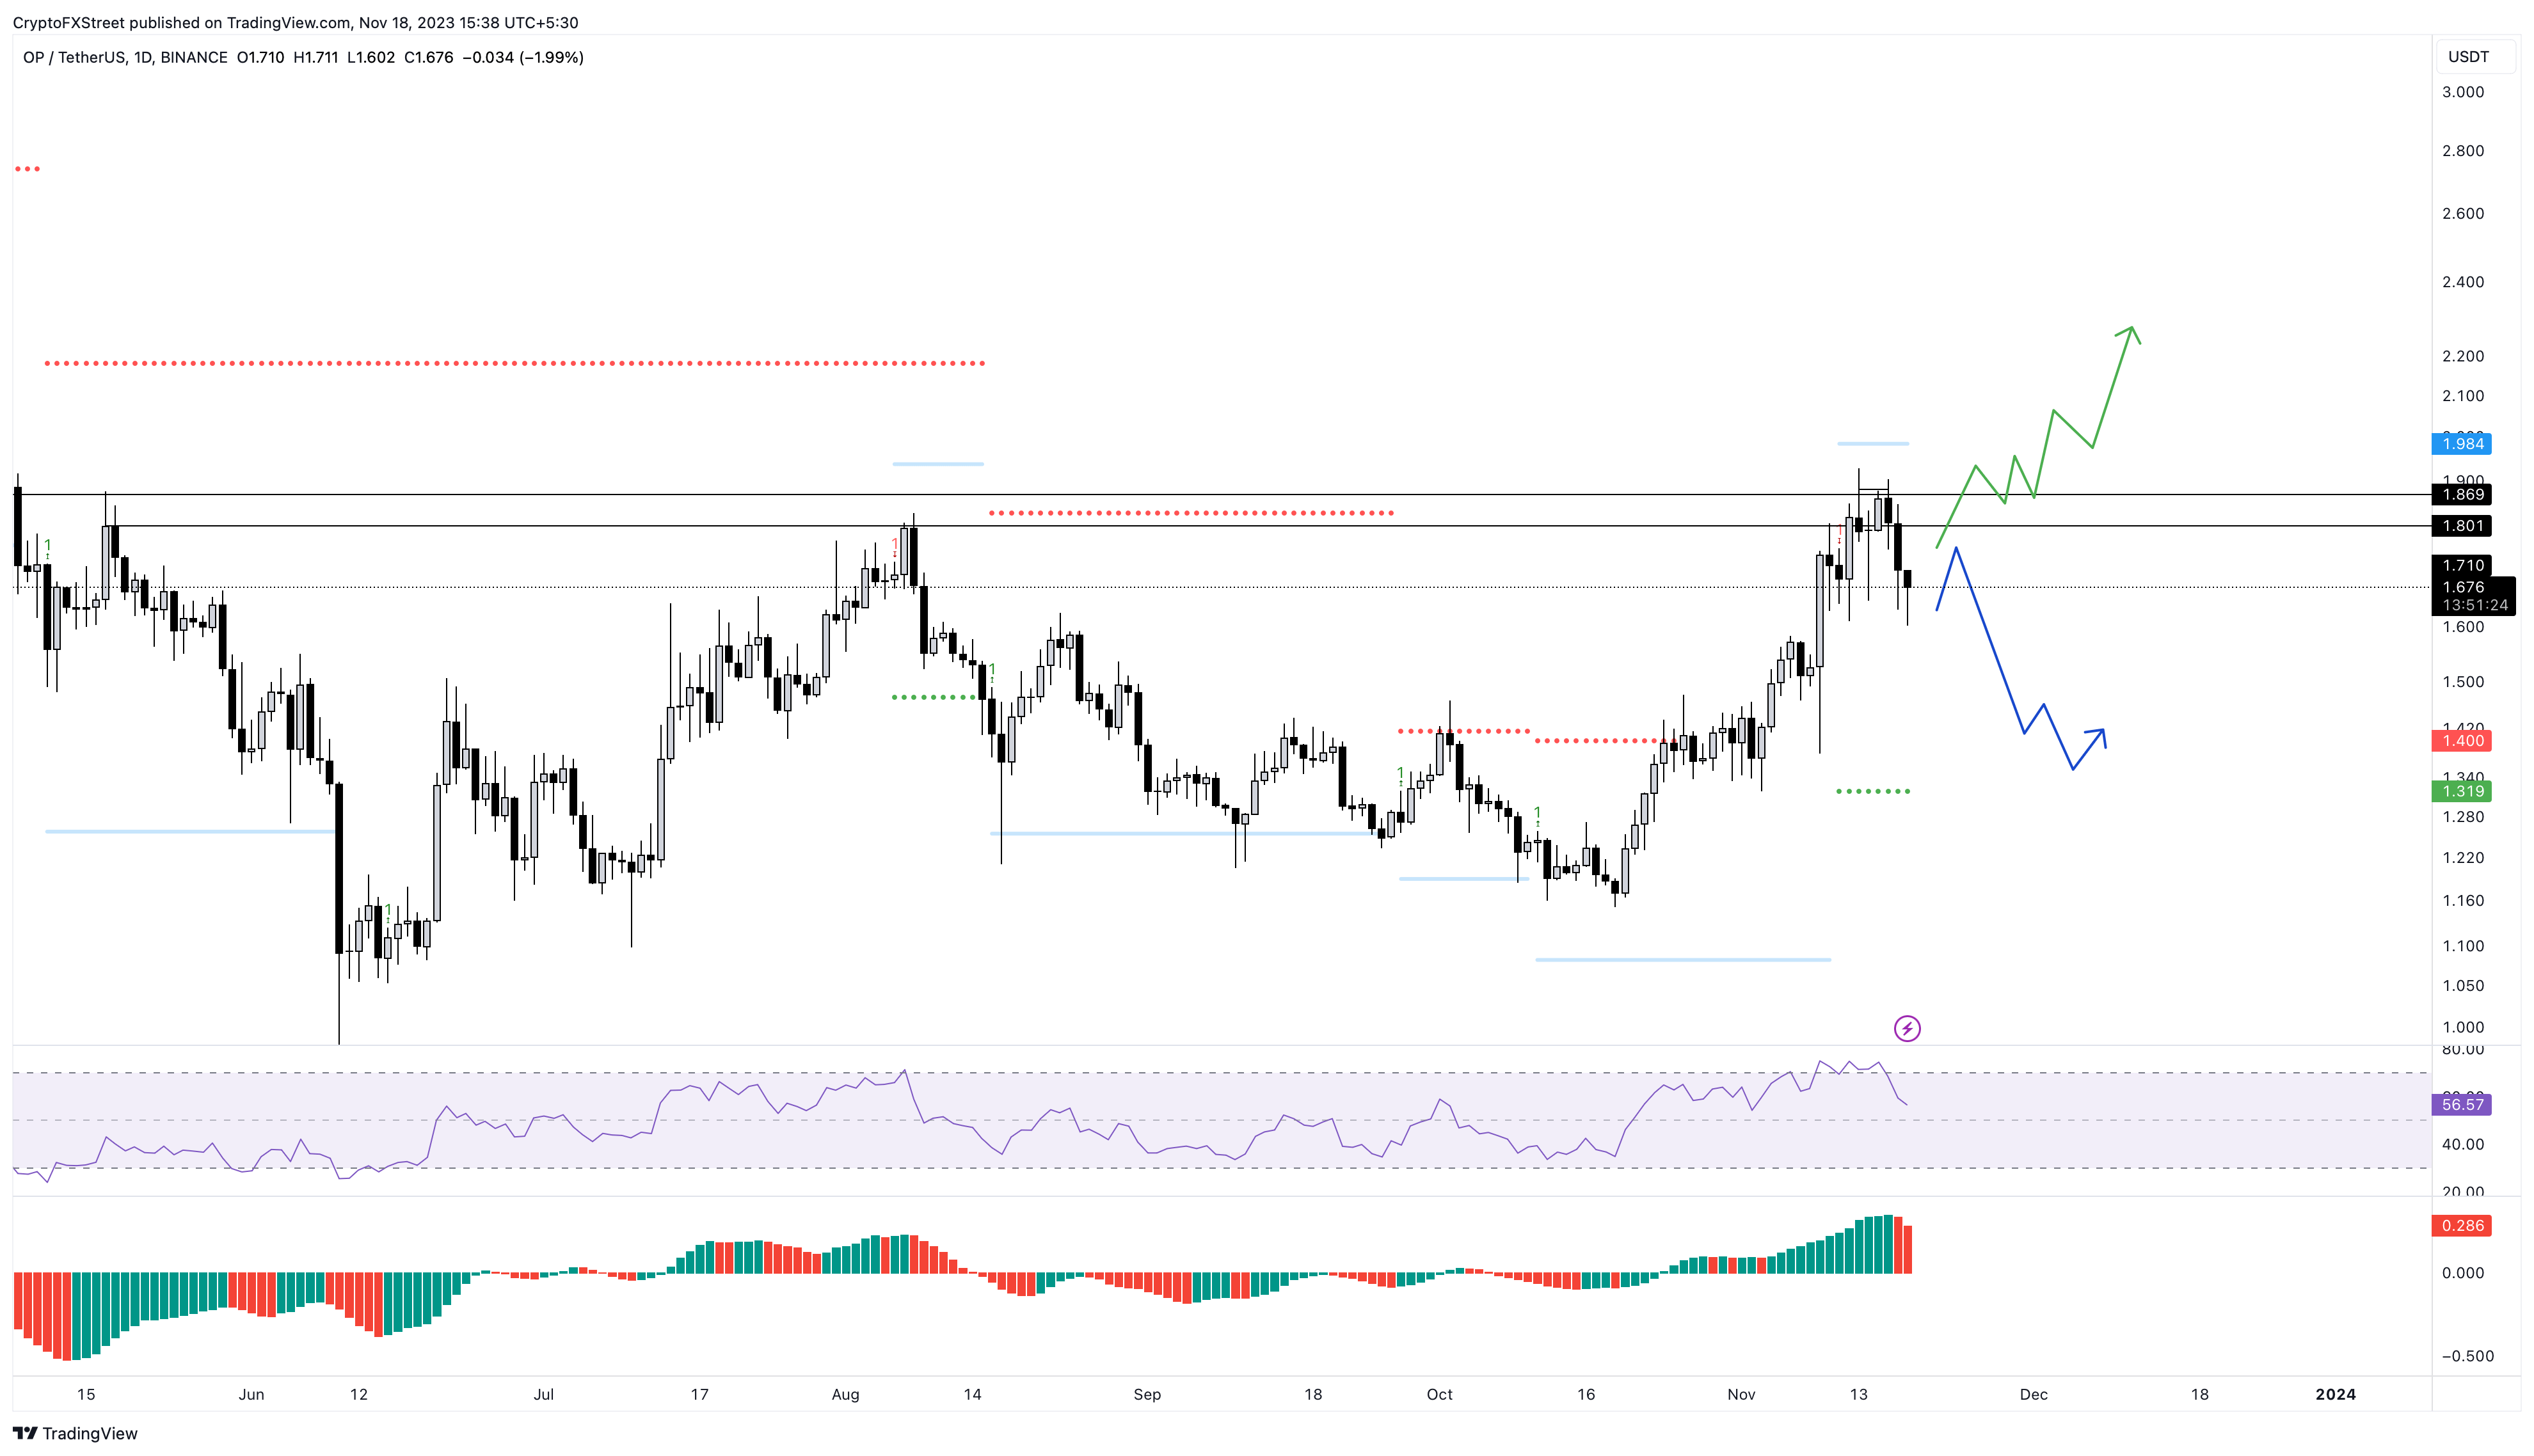Click the current price label 1.676
This screenshot has height=1456, width=2534.
pos(2462,587)
